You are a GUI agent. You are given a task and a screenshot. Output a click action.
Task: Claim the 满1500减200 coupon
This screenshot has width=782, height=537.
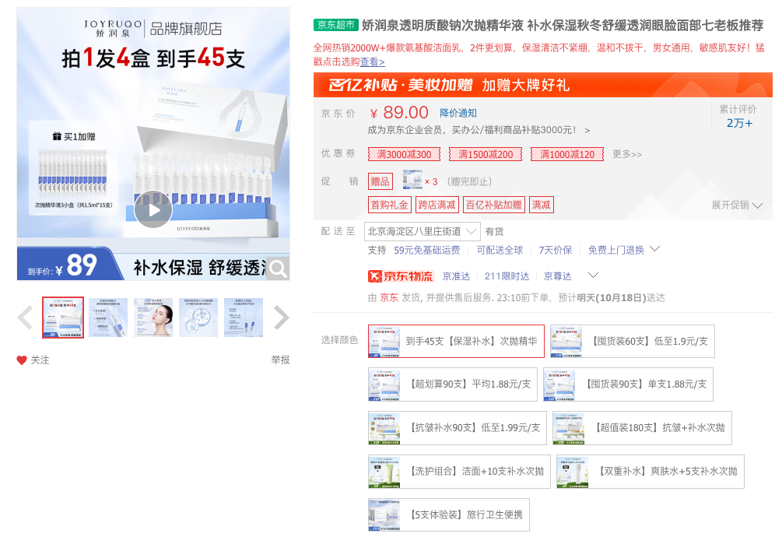(486, 154)
